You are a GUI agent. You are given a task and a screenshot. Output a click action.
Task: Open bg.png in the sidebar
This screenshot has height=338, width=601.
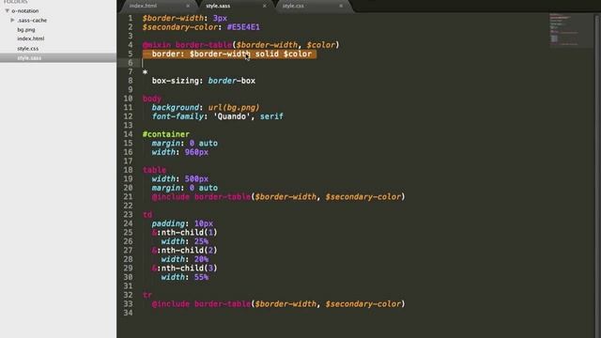pyautogui.click(x=26, y=29)
